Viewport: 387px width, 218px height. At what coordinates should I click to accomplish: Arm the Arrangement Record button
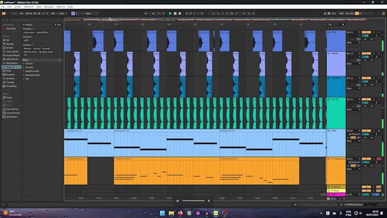[x=180, y=13]
